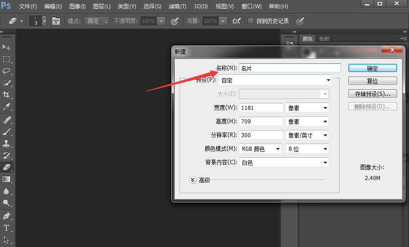Select the Horizontal Type tool

6,228
